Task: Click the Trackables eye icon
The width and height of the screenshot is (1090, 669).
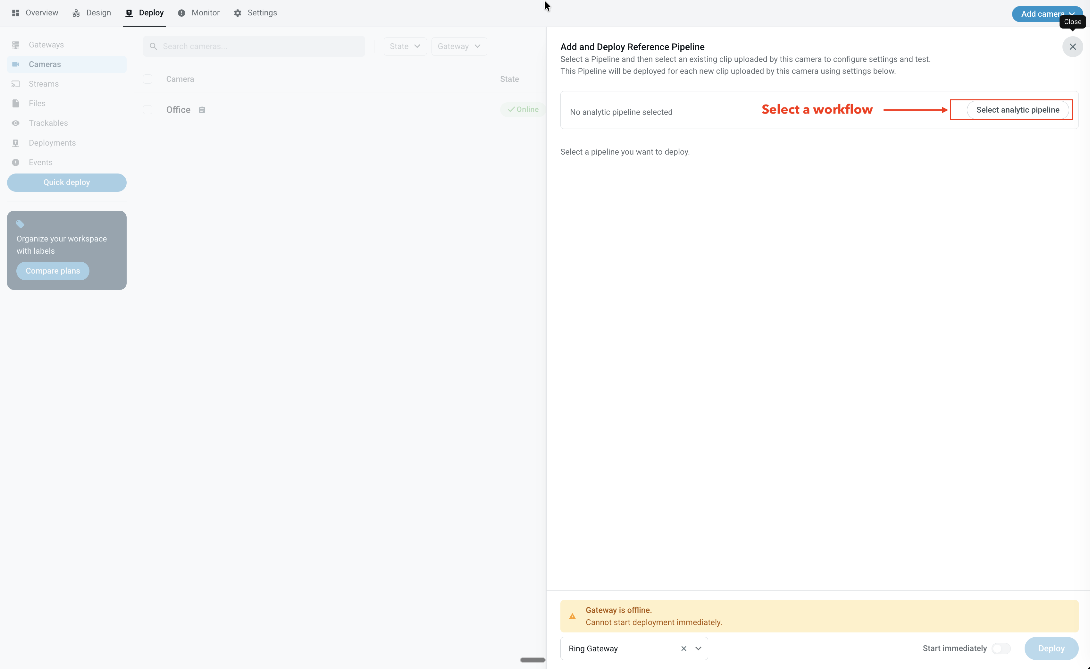Action: point(15,123)
